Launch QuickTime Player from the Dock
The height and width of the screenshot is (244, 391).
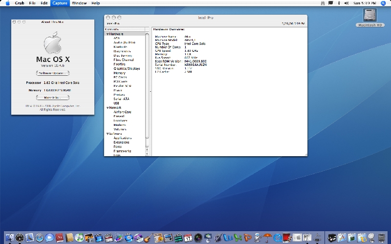[278, 238]
